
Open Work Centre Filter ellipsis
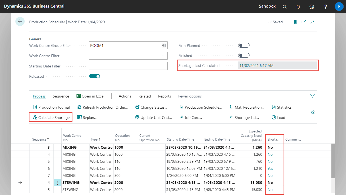[164, 56]
